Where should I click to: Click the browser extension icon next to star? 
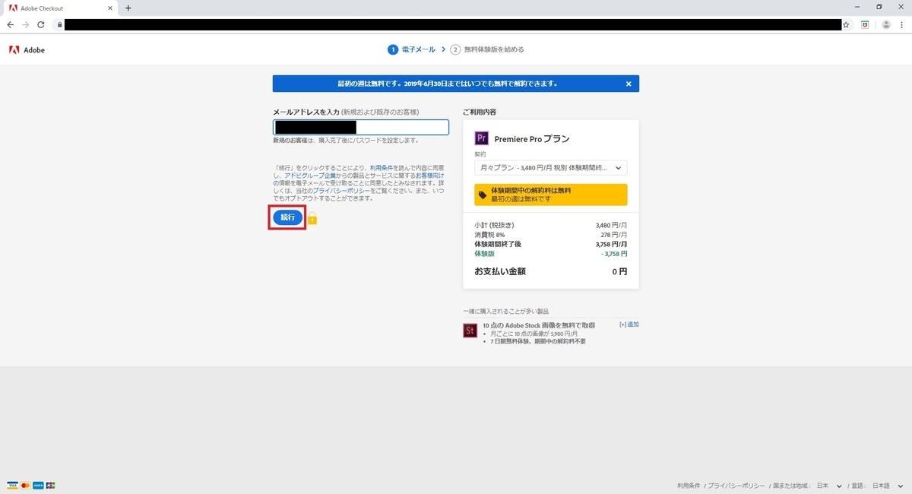[865, 24]
